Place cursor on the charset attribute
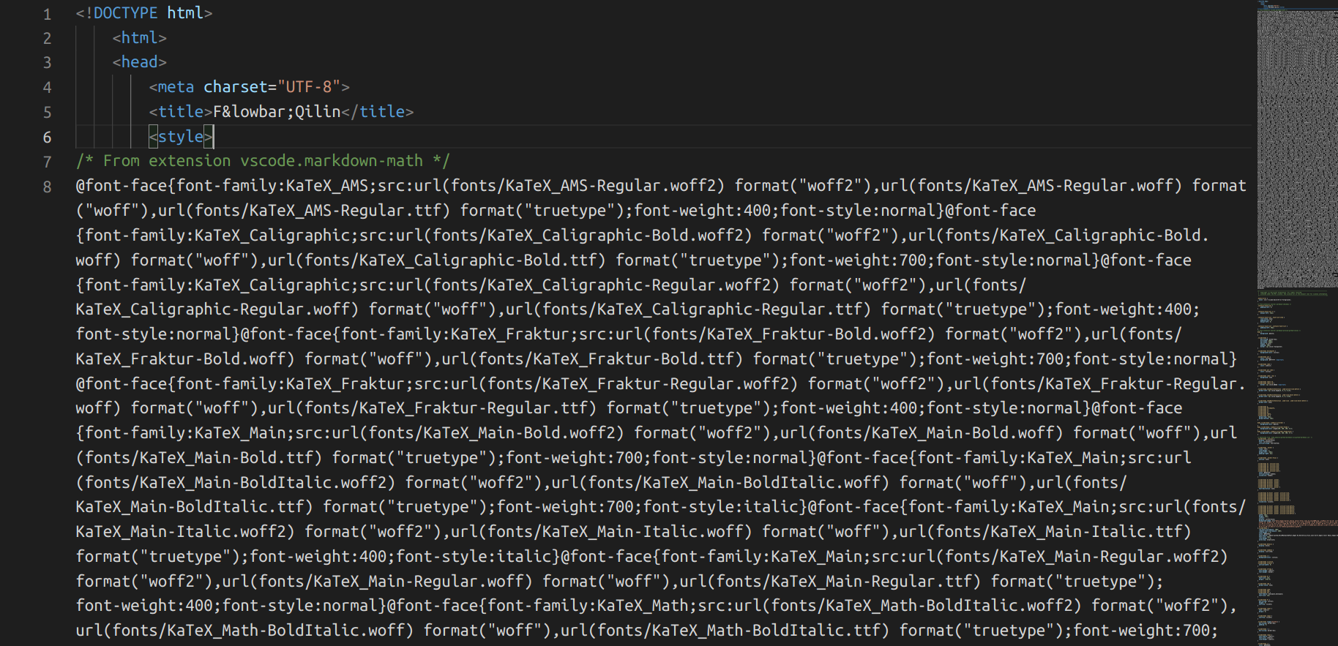 (x=235, y=87)
